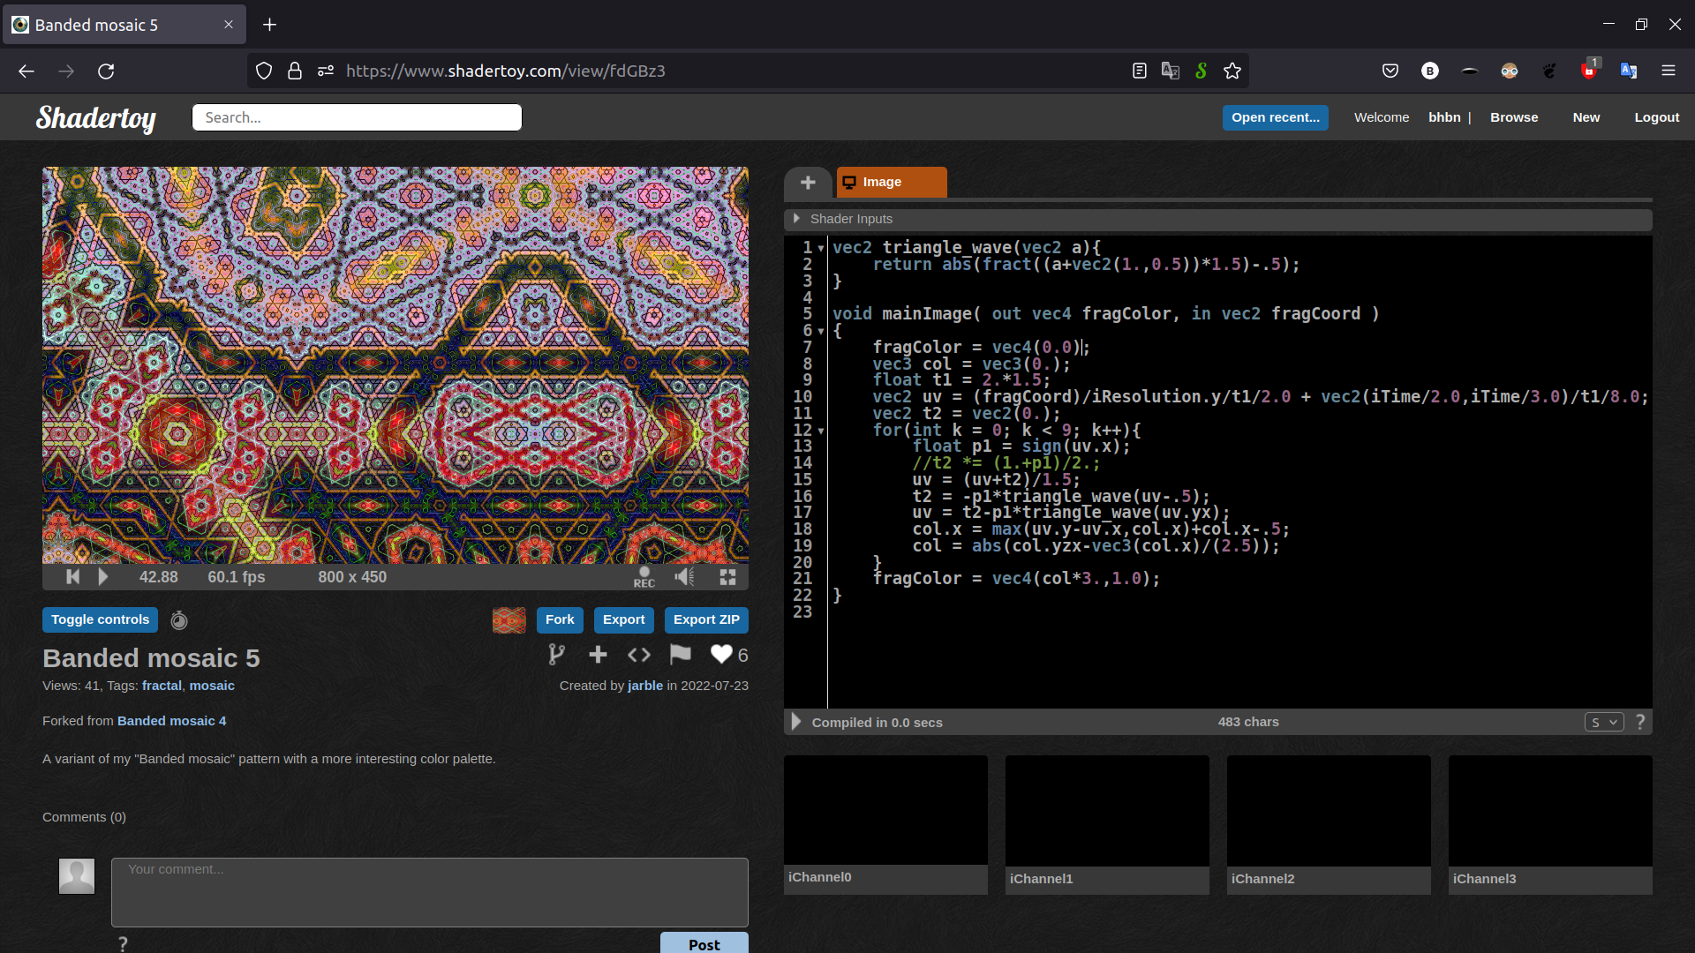
Task: Click the play button to resume shader
Action: (x=102, y=576)
